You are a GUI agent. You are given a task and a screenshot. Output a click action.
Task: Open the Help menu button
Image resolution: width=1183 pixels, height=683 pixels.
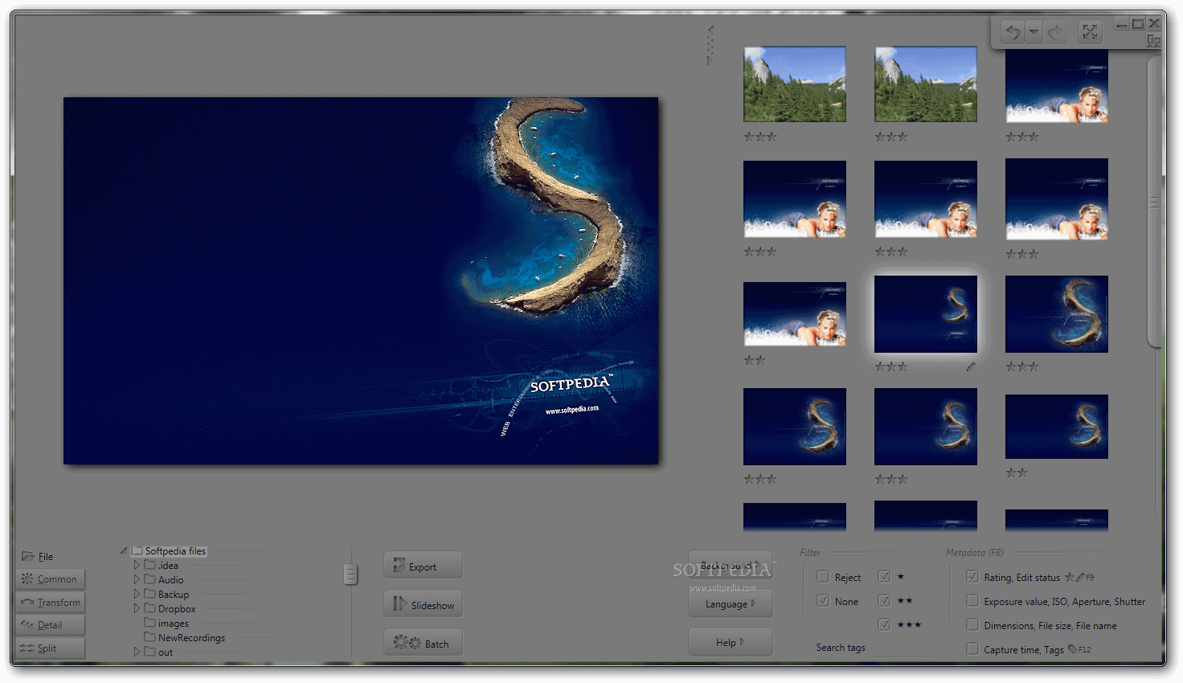[x=730, y=642]
